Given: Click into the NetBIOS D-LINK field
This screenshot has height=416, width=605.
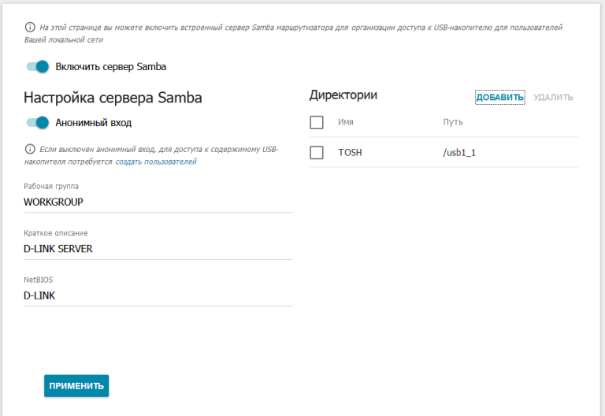Looking at the screenshot, I should [x=158, y=295].
